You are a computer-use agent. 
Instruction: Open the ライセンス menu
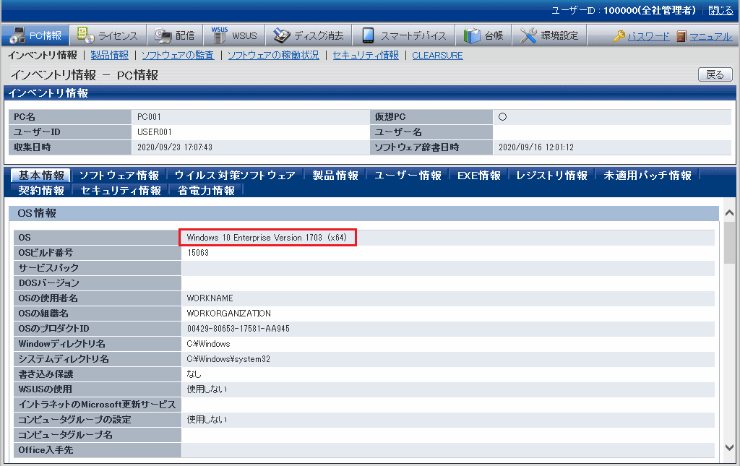point(108,35)
